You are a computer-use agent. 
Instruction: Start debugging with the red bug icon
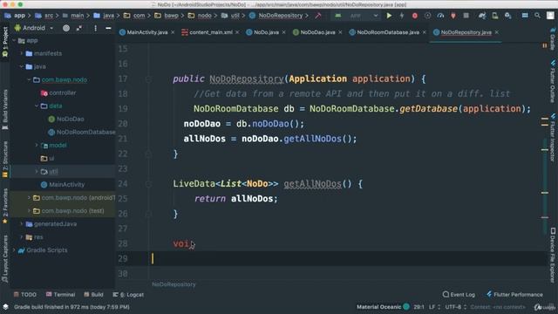tap(415, 16)
